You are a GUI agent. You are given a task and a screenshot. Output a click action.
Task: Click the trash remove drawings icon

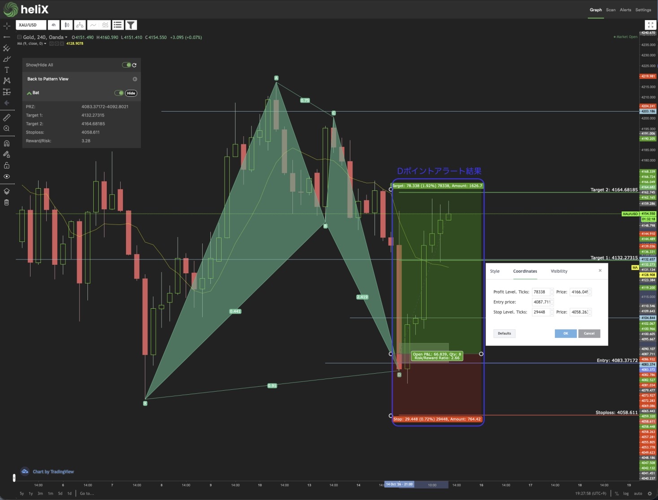(7, 202)
